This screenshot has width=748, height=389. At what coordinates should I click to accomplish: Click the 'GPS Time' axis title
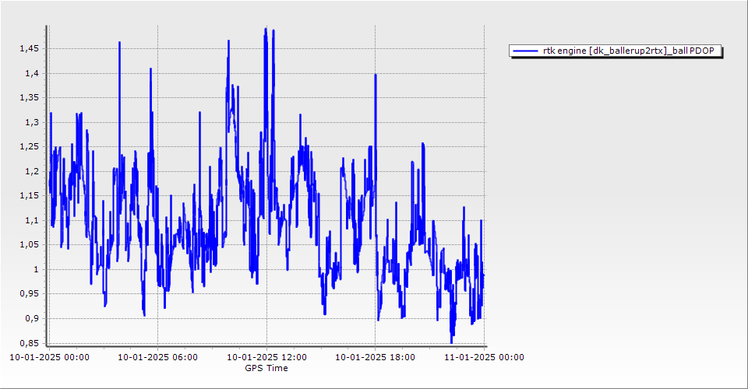tap(266, 368)
